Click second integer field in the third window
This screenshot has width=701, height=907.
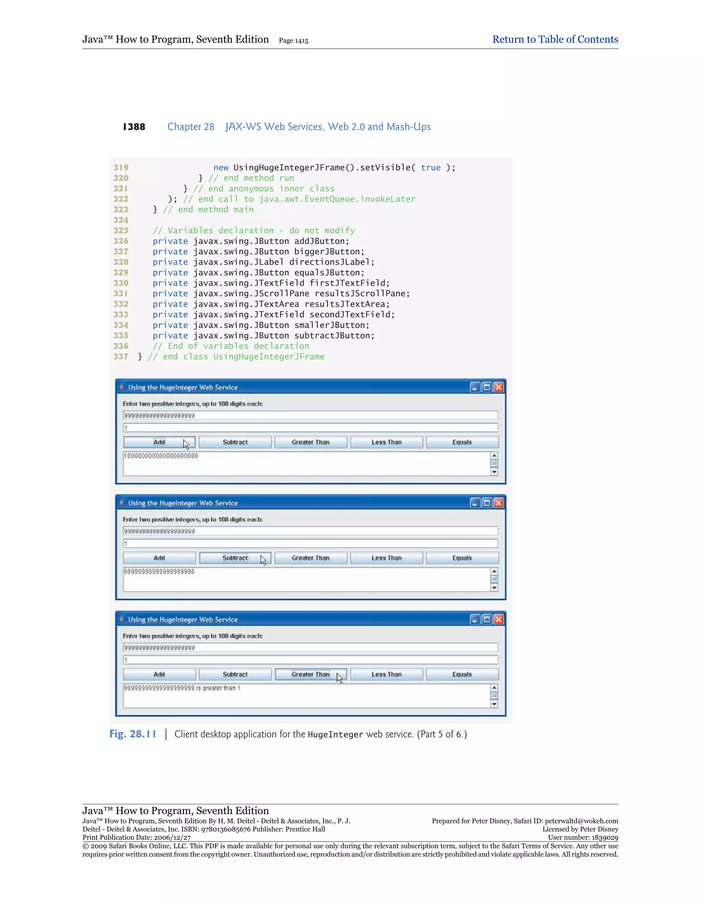[311, 660]
